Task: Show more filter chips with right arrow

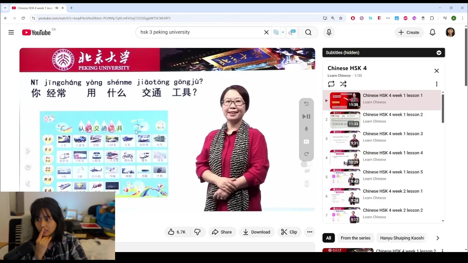Action: [x=438, y=238]
